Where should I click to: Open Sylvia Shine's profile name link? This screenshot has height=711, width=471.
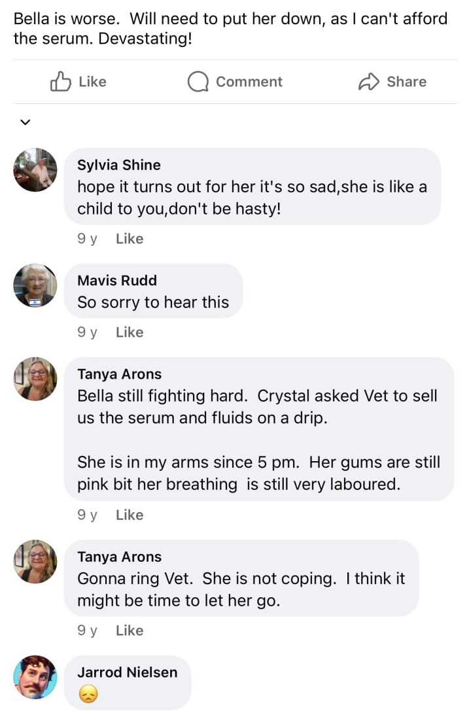118,164
